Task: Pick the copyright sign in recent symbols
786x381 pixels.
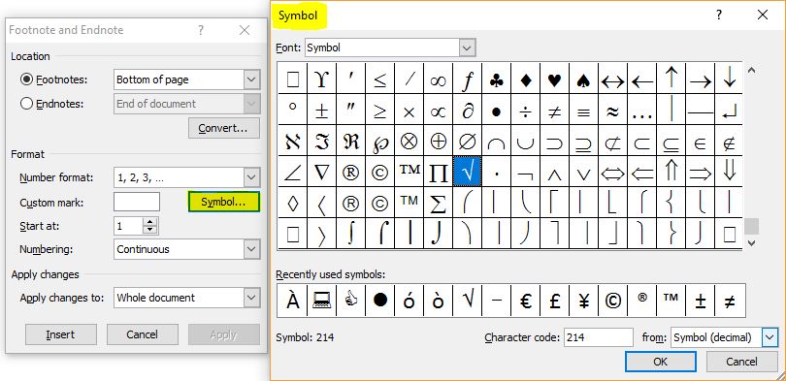Action: click(612, 300)
